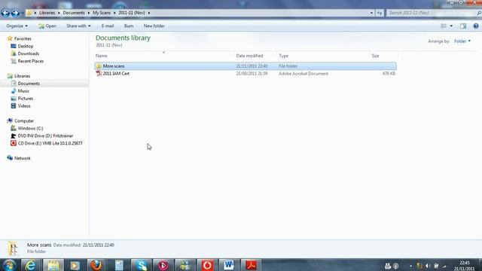
Task: Open the Pictures library
Action: pos(25,99)
